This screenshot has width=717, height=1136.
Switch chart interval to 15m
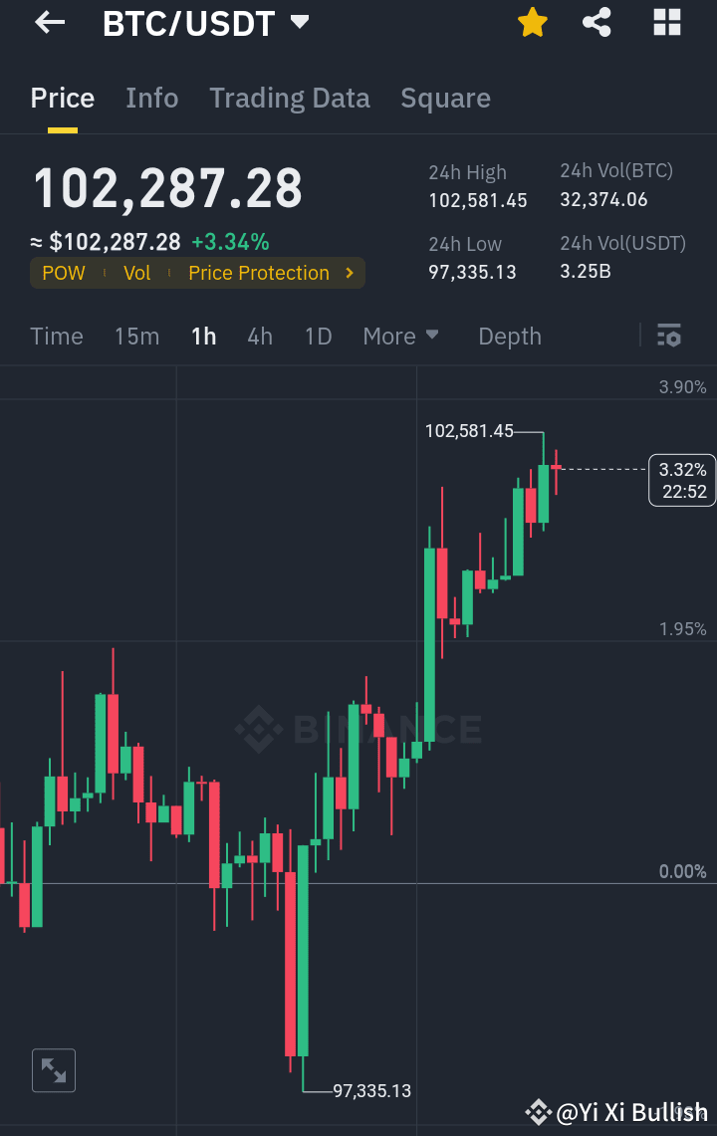click(136, 336)
